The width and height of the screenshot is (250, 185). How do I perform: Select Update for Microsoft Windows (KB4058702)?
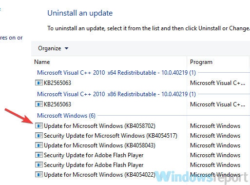pyautogui.click(x=99, y=126)
